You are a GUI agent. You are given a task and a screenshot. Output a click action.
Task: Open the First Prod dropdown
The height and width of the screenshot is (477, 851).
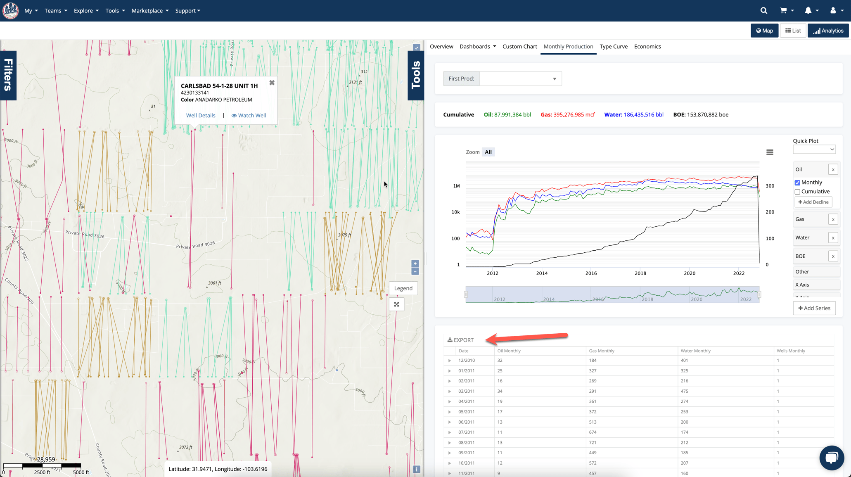(x=520, y=79)
